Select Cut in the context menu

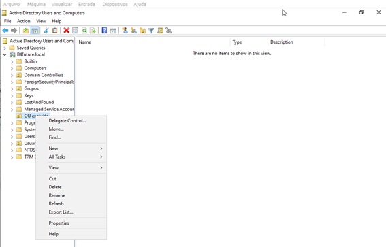coord(71,178)
